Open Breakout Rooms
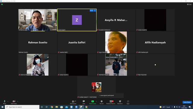Viewport: 193px width, 109px height. [111, 102]
